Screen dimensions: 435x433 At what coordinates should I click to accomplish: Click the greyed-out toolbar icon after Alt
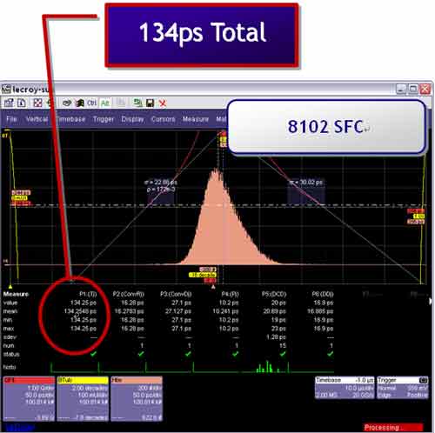[121, 103]
